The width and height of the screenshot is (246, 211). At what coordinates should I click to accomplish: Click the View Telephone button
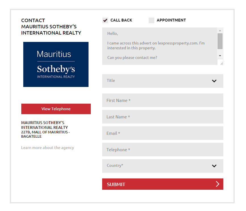click(x=56, y=109)
